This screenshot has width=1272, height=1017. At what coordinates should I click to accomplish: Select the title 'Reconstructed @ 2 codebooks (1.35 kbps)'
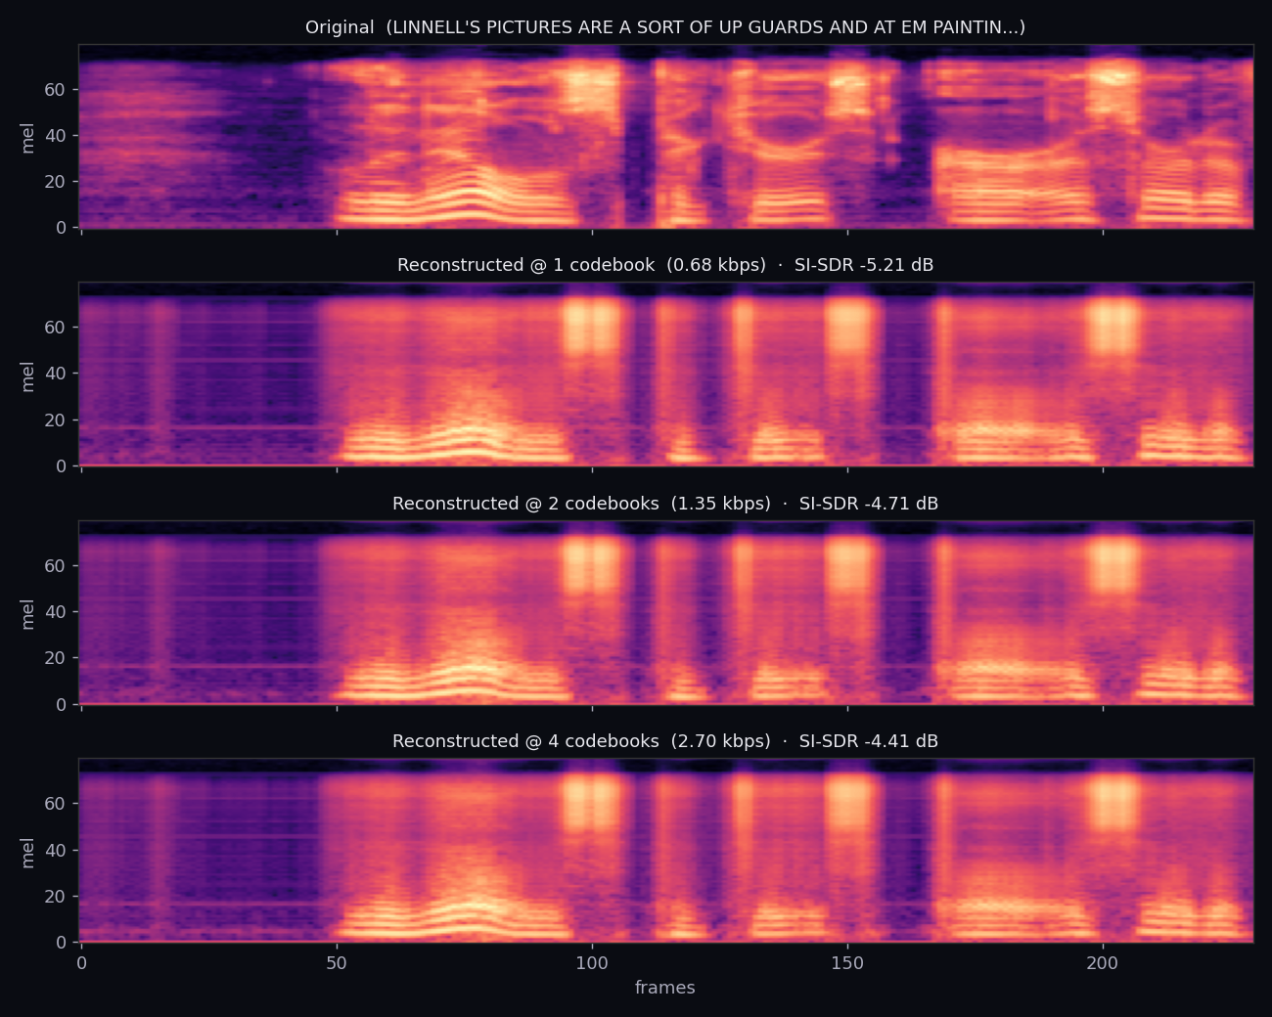581,504
